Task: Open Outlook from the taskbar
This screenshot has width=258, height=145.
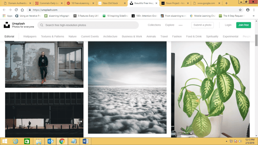Action: [x=50, y=141]
